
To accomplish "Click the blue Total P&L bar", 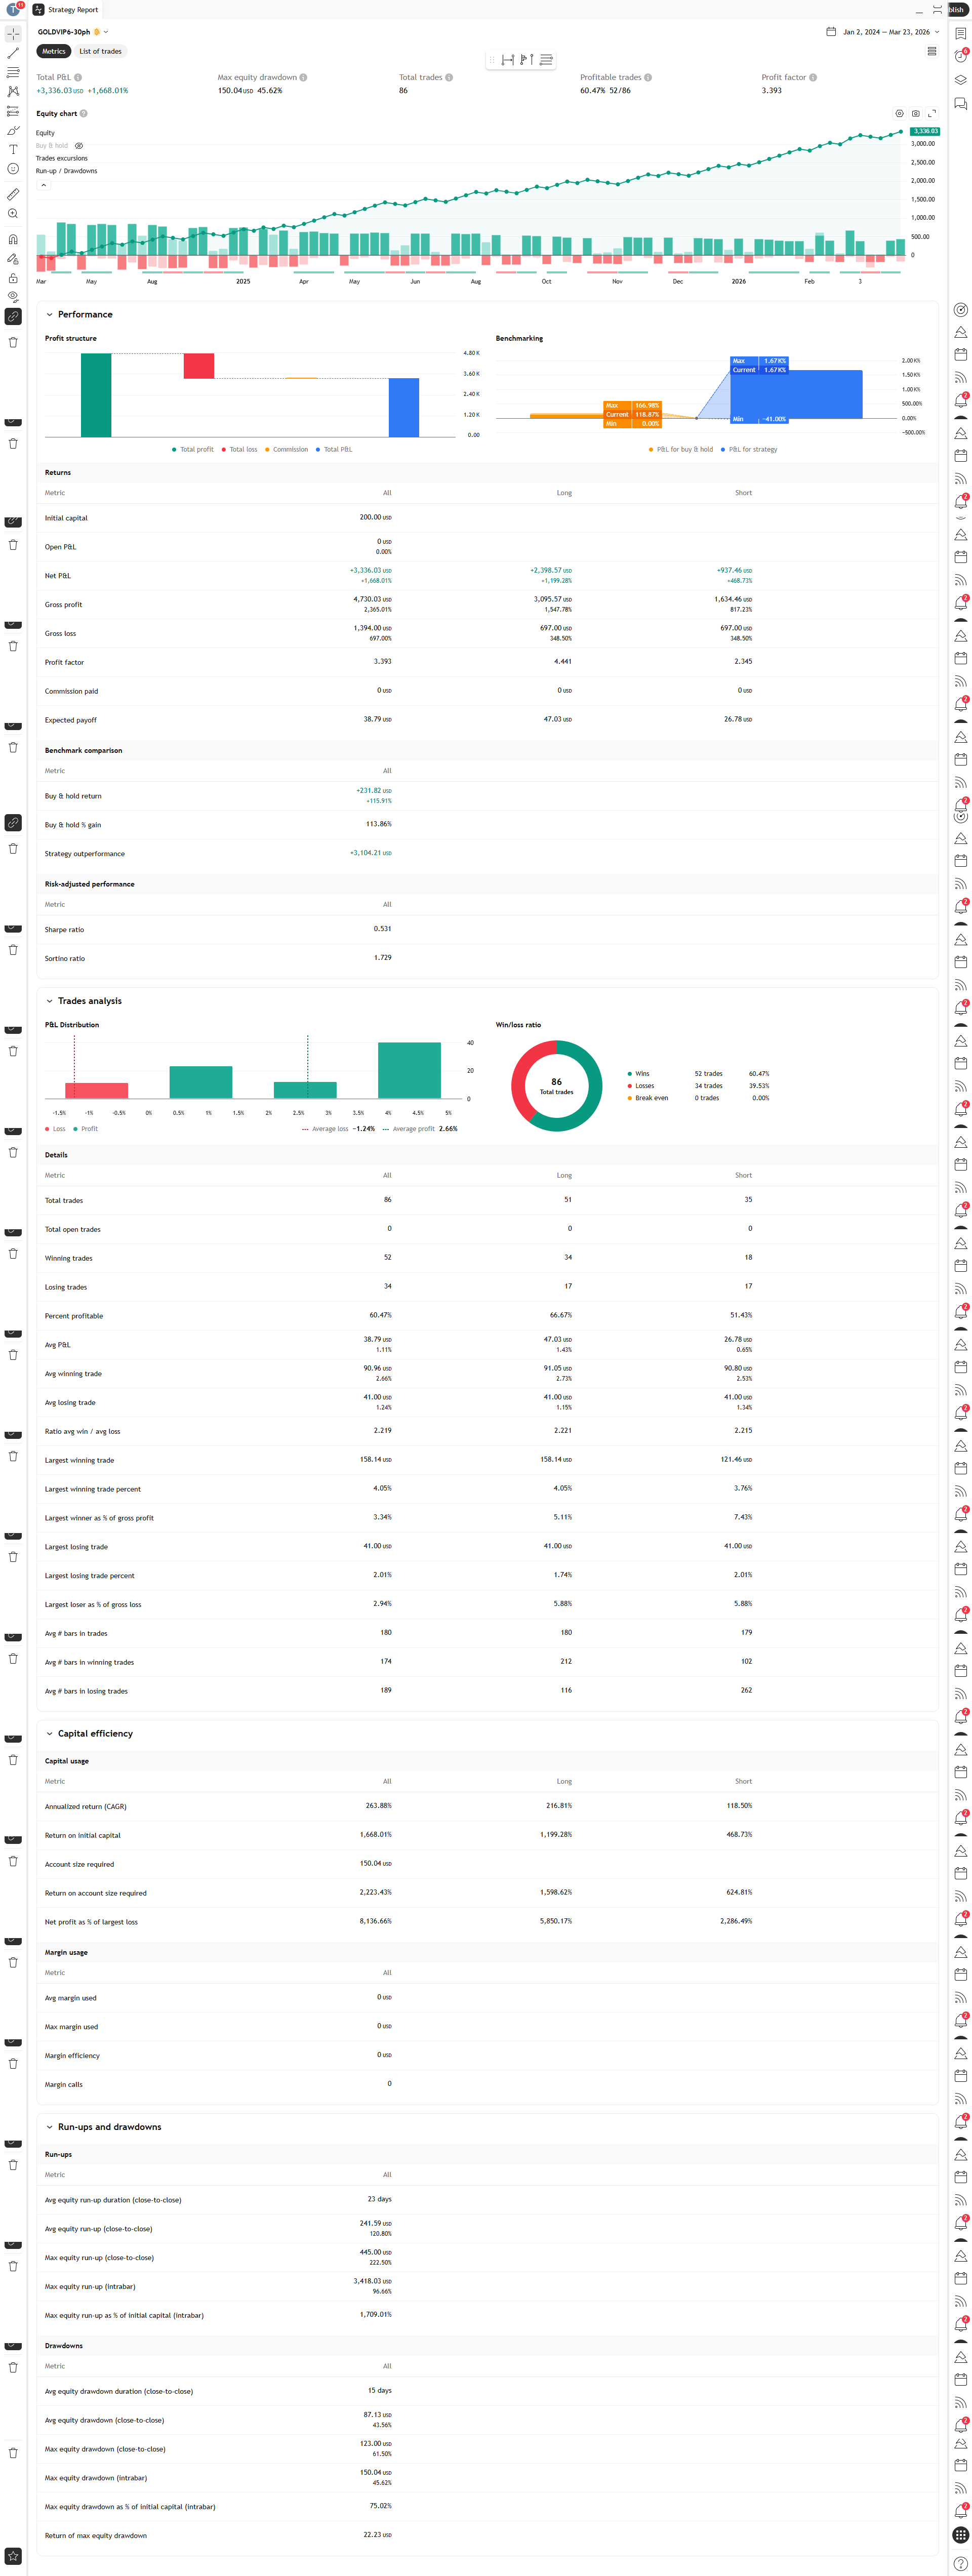I will 404,407.
